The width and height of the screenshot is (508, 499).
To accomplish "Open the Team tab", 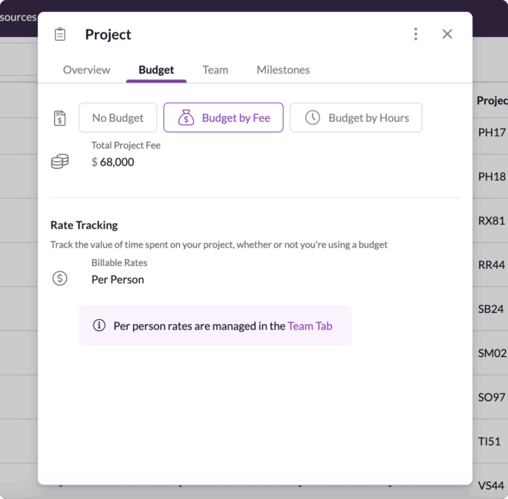I will point(215,70).
